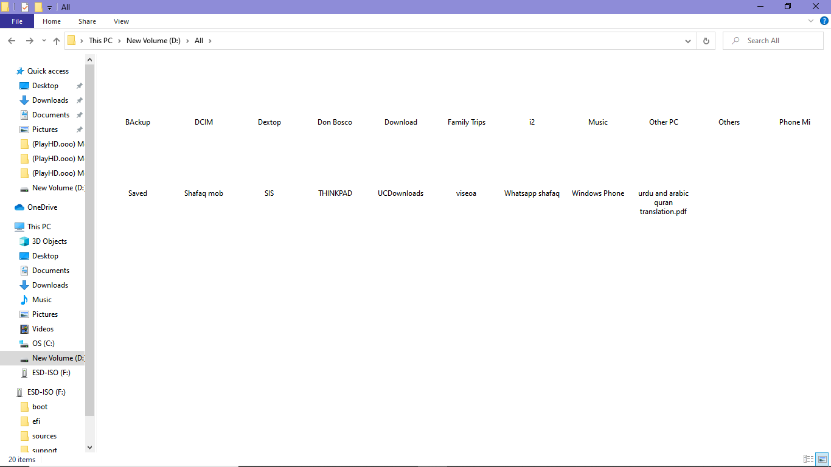The image size is (831, 467).
Task: Select Desktop under Quick access
Action: [x=46, y=86]
